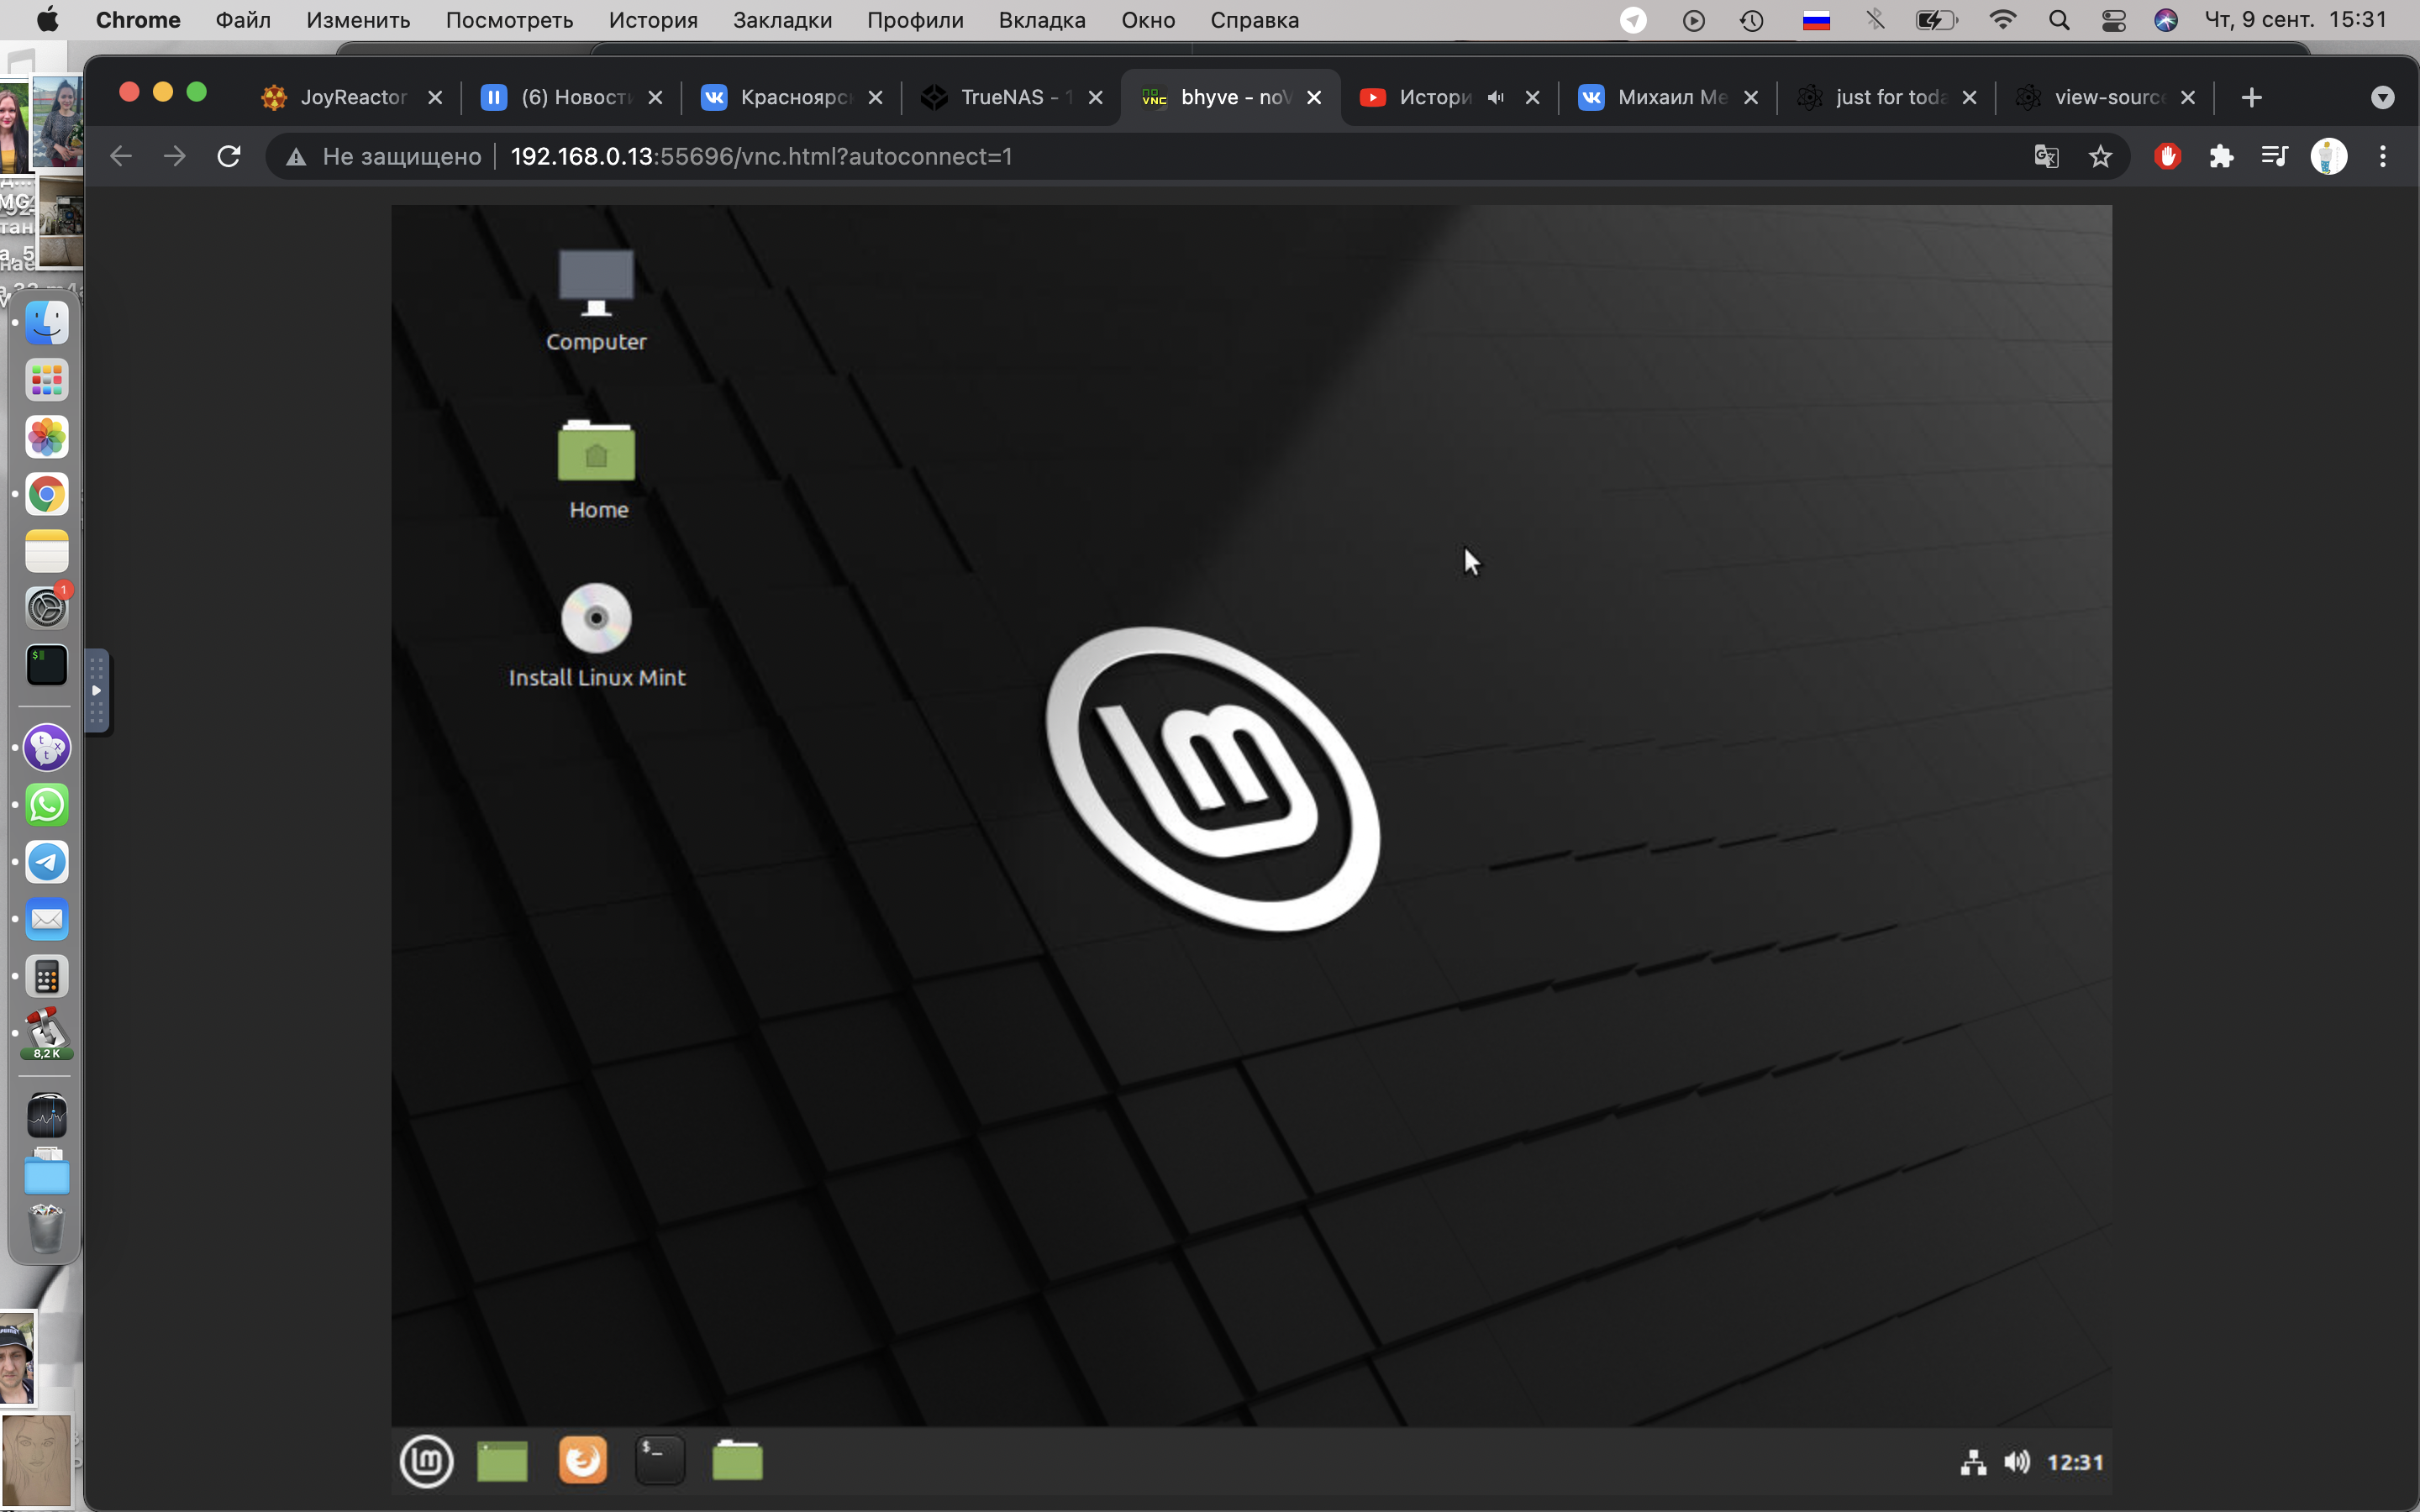Screen dimensions: 2420x1512
Task: Open the Закладки menu
Action: click(x=782, y=20)
